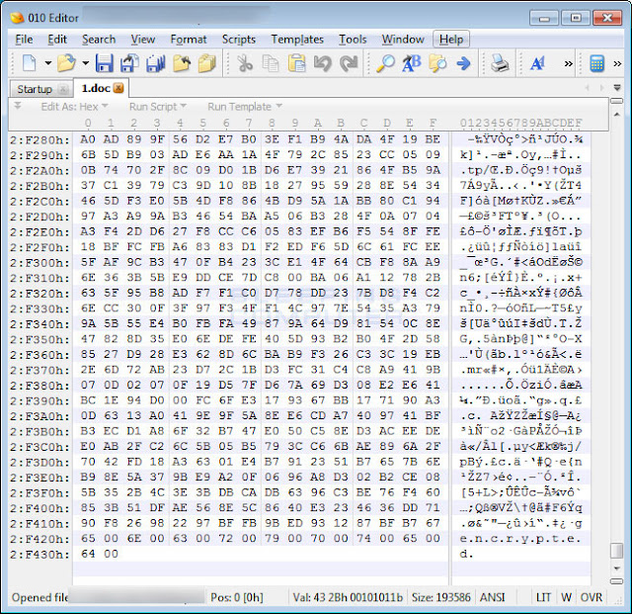
Task: Open the Replace tool icon
Action: click(x=412, y=63)
